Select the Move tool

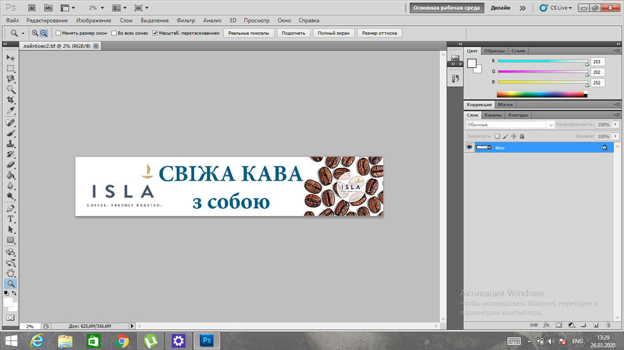[11, 58]
